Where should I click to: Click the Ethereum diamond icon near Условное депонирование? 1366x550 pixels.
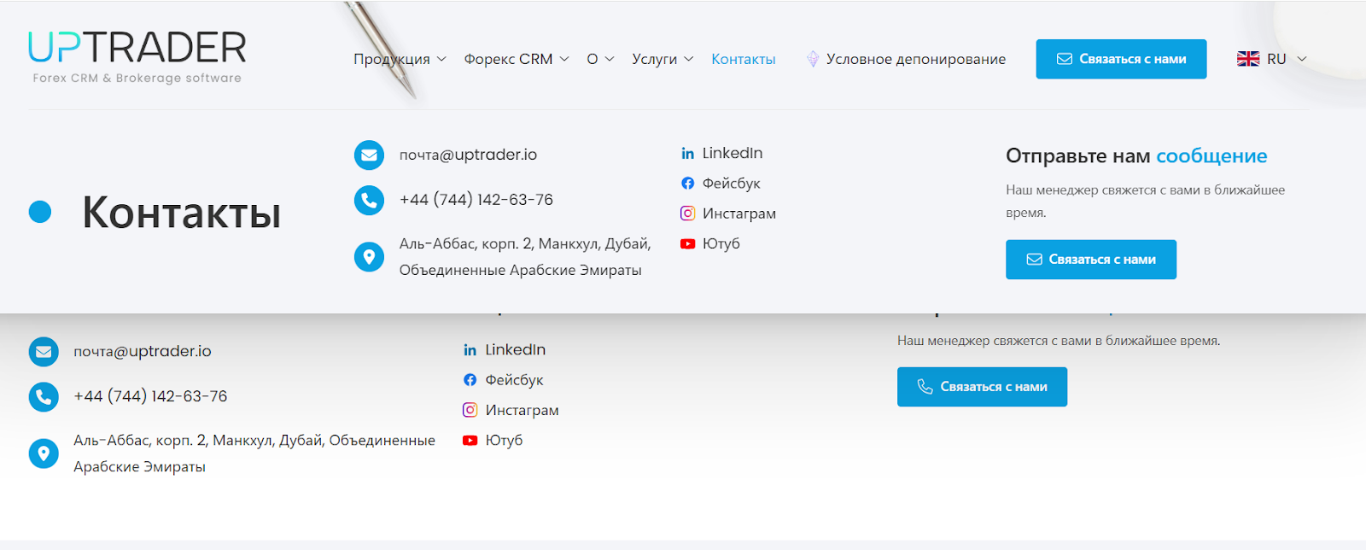click(813, 59)
